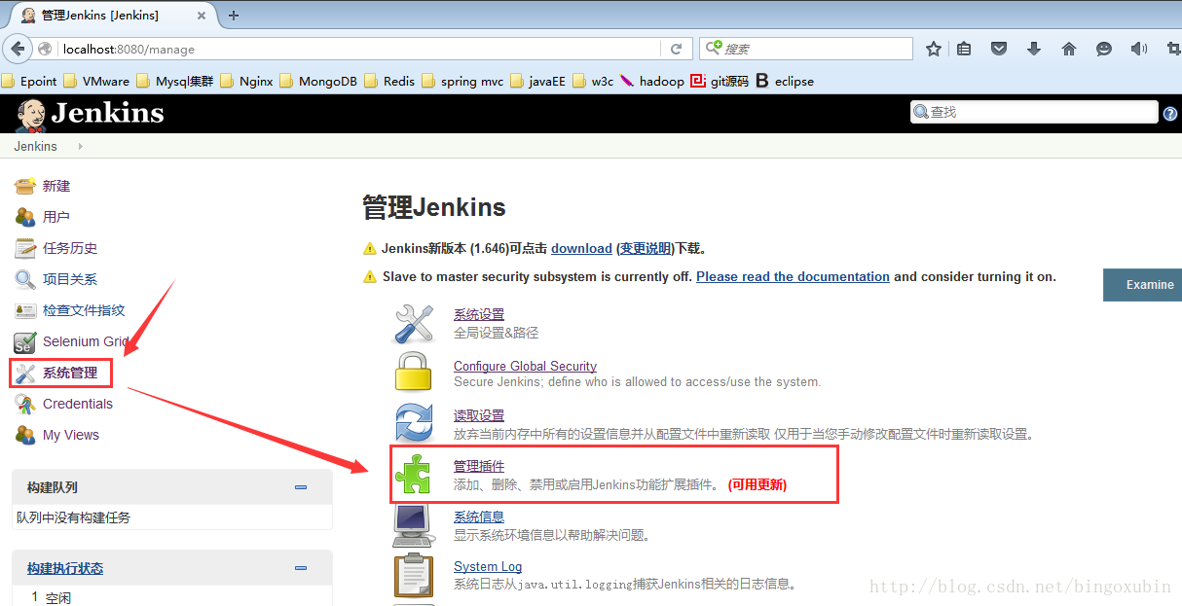Open the hadoop bookmark
The height and width of the screenshot is (606, 1182).
[x=652, y=81]
